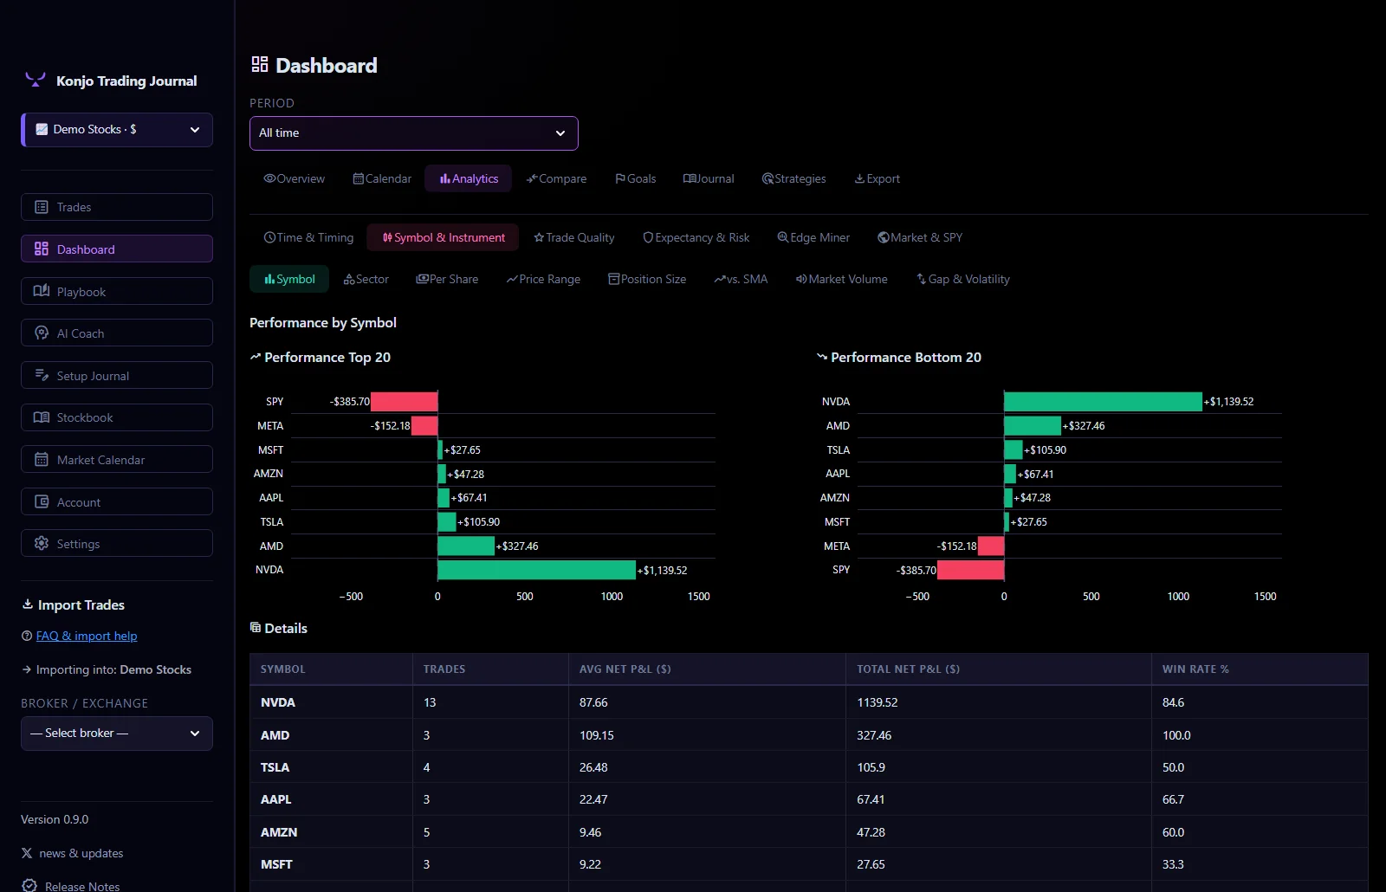The width and height of the screenshot is (1386, 892).
Task: Switch to the Price Range view tab
Action: [x=544, y=279]
